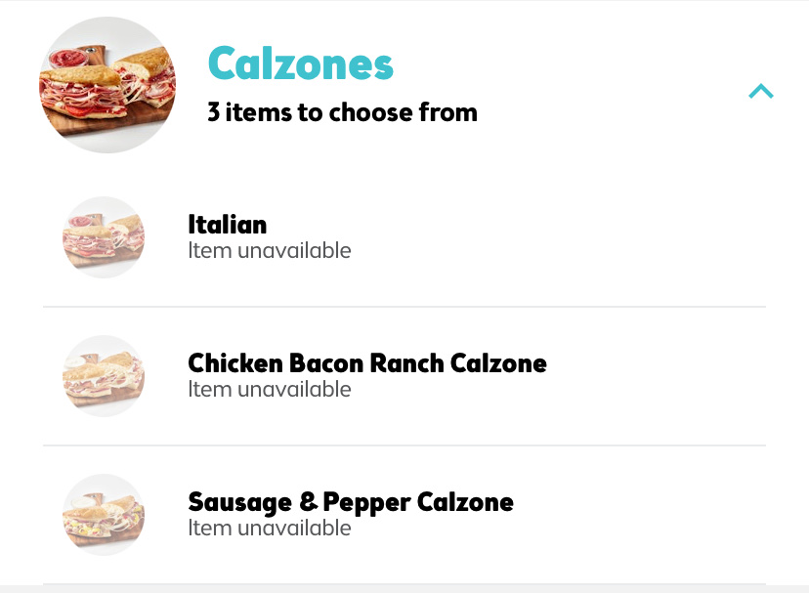Click the "3 items to choose from" subtitle
Viewport: 809px width, 593px height.
coord(342,112)
